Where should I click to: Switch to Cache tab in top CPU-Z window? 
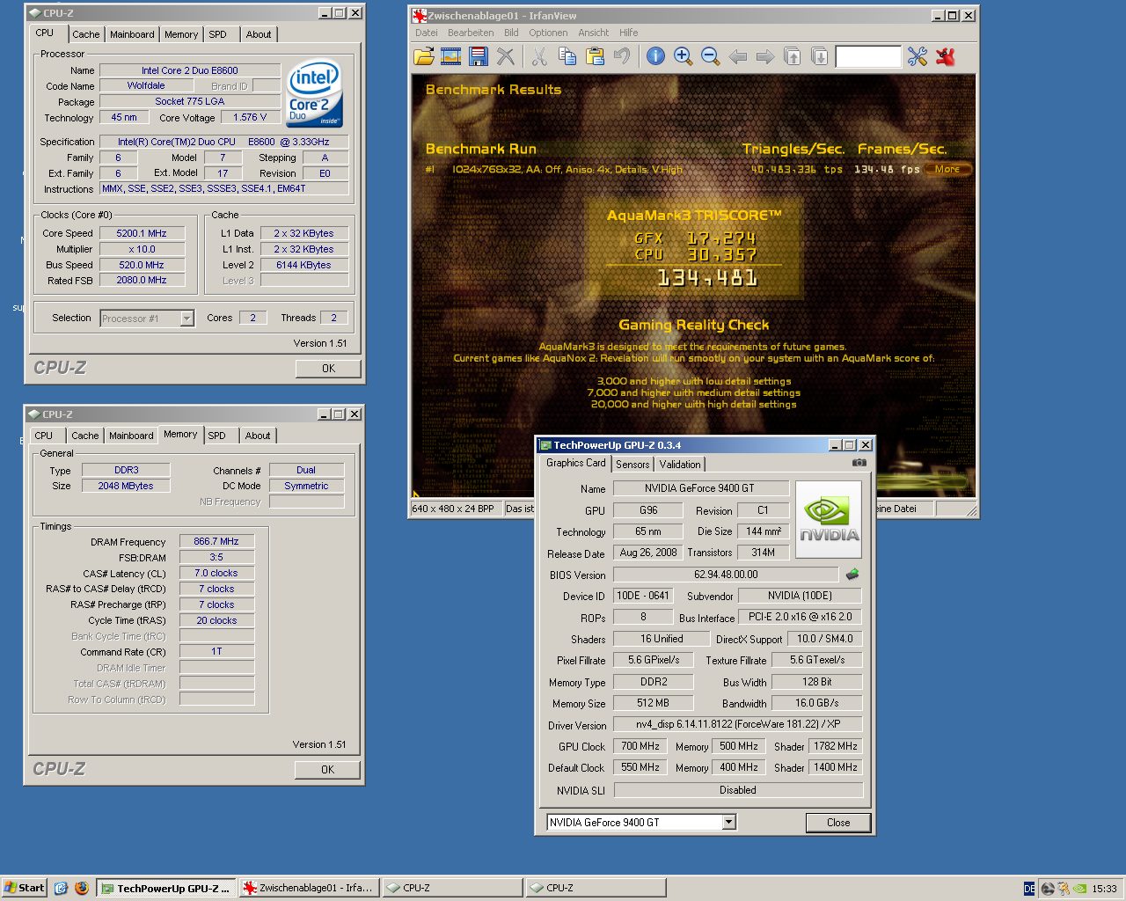click(85, 34)
